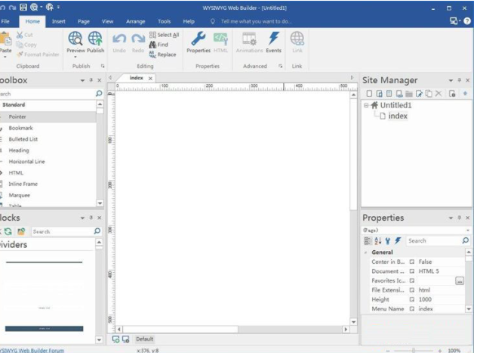The width and height of the screenshot is (477, 353).
Task: Collapse the Untitled1 tree node
Action: pos(366,105)
